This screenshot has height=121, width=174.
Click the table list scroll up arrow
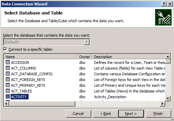tap(168, 56)
